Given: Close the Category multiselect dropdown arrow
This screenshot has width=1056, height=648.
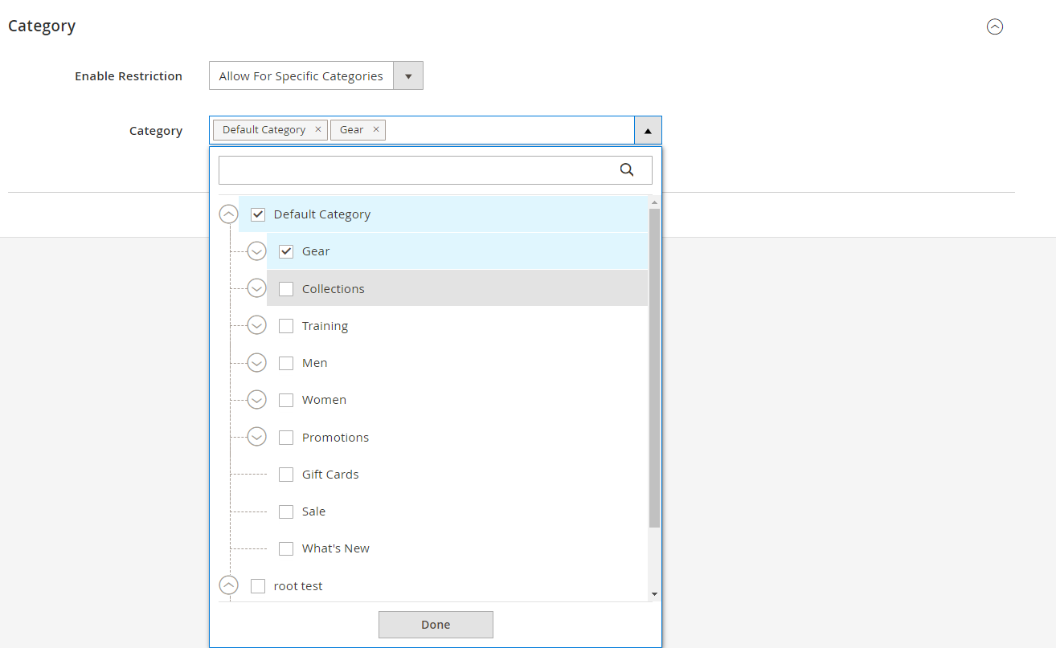Looking at the screenshot, I should pos(648,130).
